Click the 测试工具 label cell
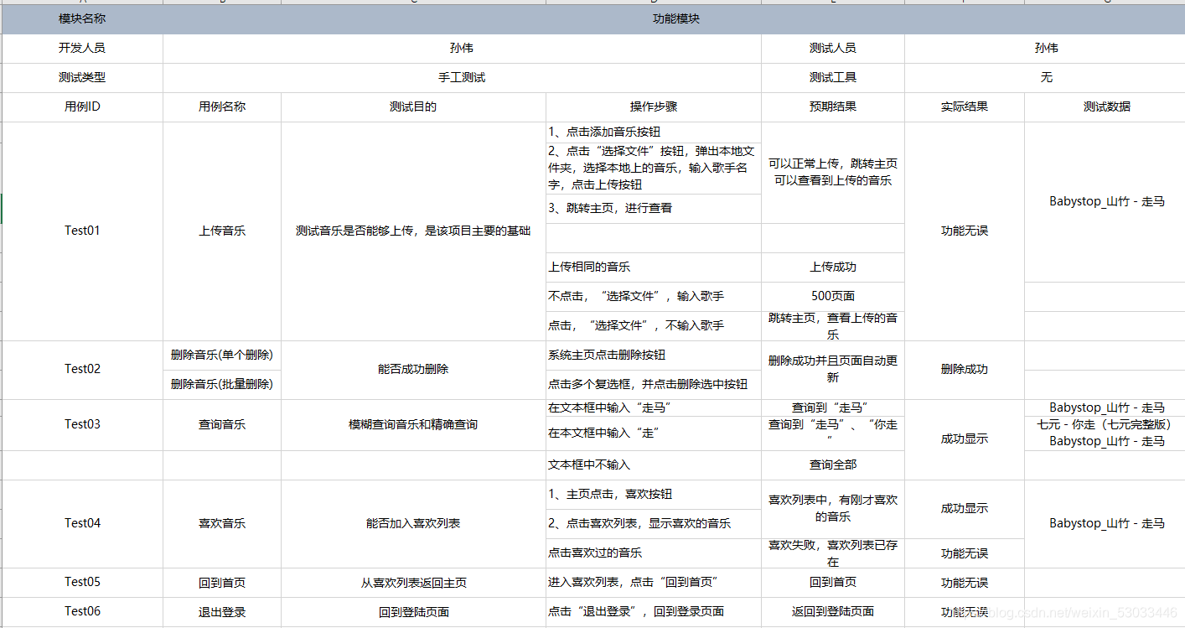This screenshot has height=628, width=1185. tap(833, 78)
